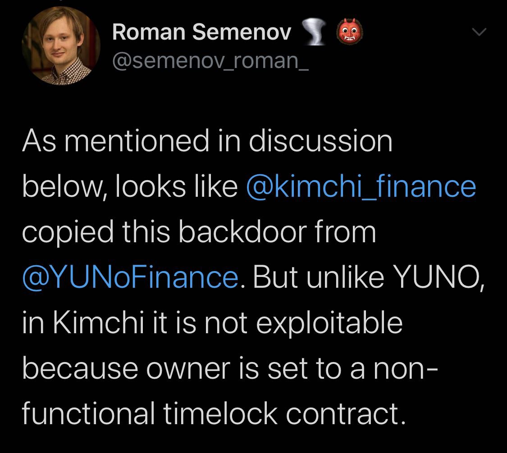Expand the tweet options chevron
This screenshot has width=507, height=453.
point(479,32)
